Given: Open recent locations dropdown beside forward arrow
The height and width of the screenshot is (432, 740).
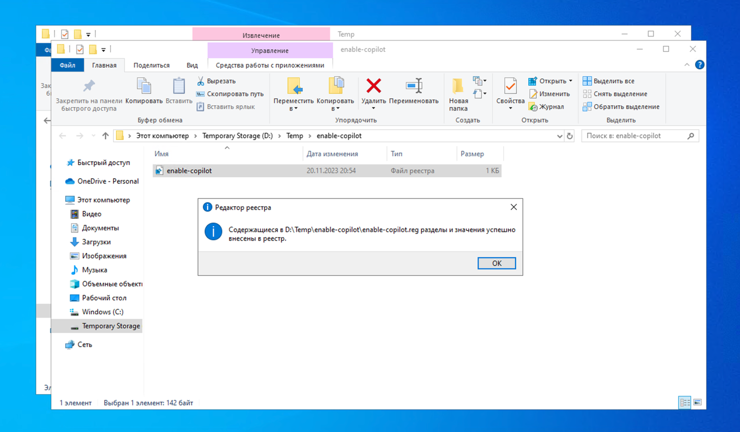Looking at the screenshot, I should click(93, 136).
